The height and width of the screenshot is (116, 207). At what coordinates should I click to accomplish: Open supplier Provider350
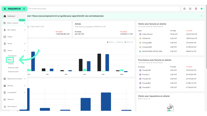click(x=147, y=70)
